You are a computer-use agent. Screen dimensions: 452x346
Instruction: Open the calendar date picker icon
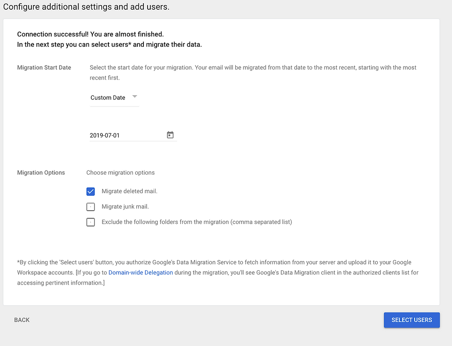tap(170, 135)
